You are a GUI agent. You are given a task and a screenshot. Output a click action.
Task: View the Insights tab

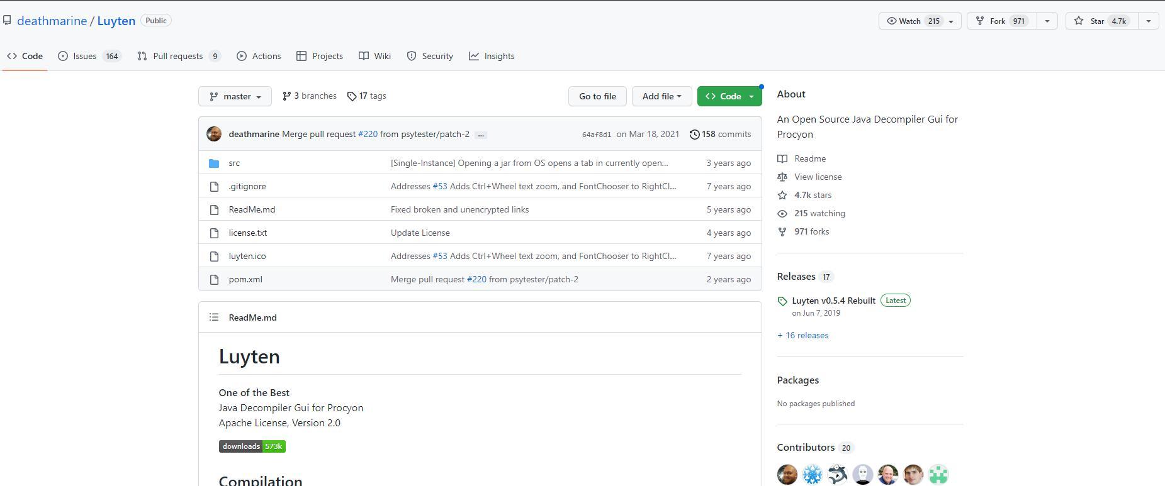(492, 56)
